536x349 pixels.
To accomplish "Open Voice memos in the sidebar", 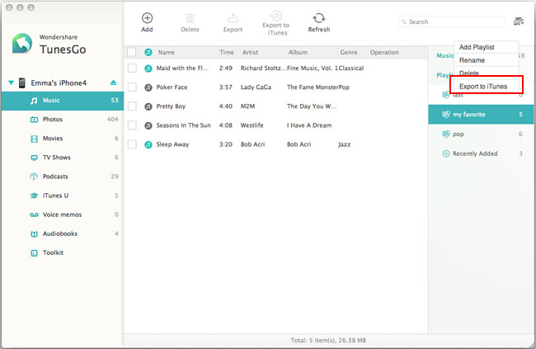I will [63, 215].
